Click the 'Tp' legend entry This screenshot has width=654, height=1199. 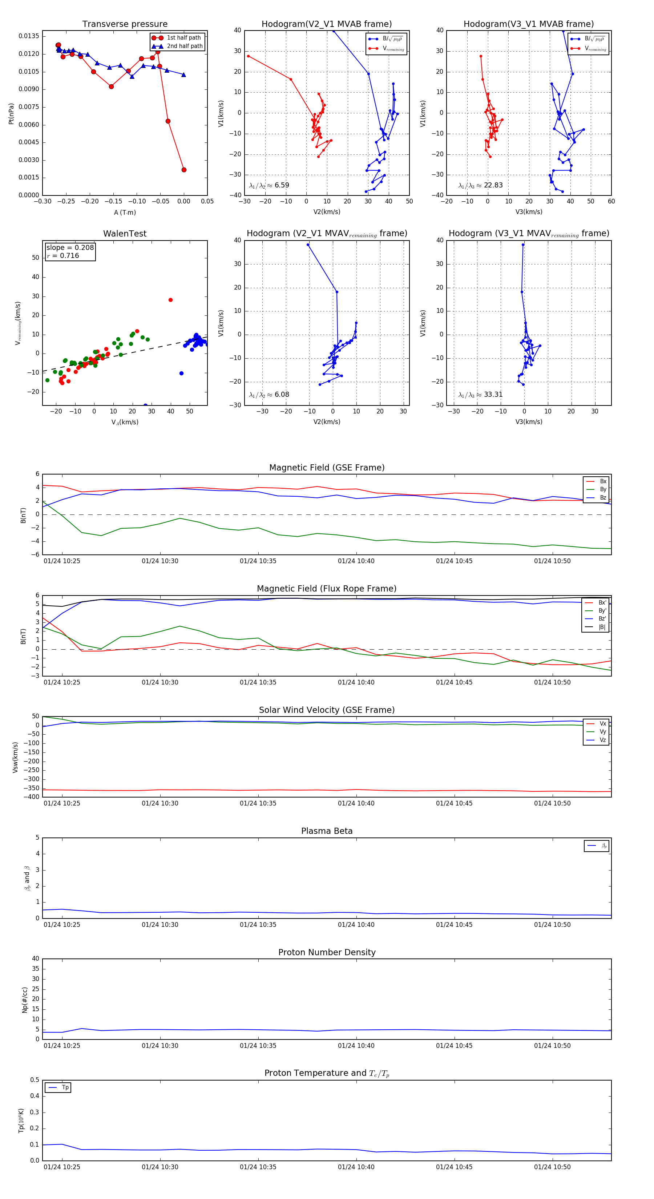58,1088
